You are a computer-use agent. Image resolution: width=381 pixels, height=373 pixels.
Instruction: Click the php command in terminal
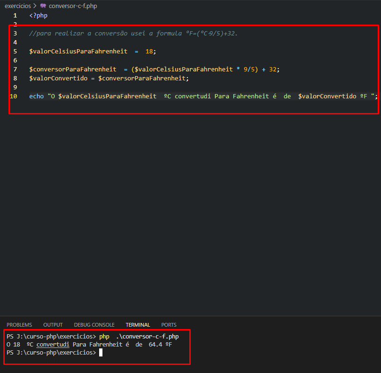(x=104, y=337)
